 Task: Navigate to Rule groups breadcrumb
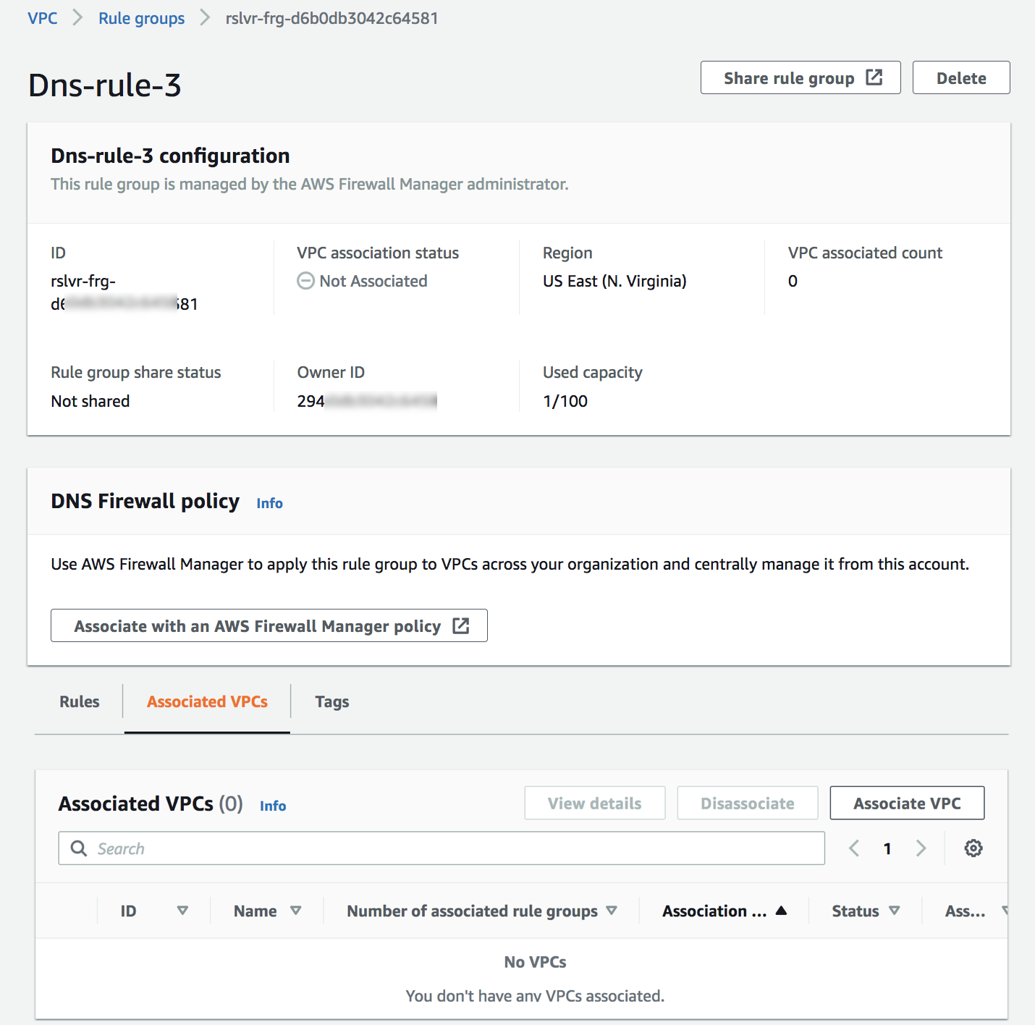(142, 18)
